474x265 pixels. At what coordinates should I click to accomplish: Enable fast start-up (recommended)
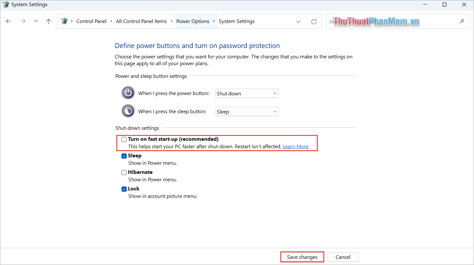click(x=124, y=139)
